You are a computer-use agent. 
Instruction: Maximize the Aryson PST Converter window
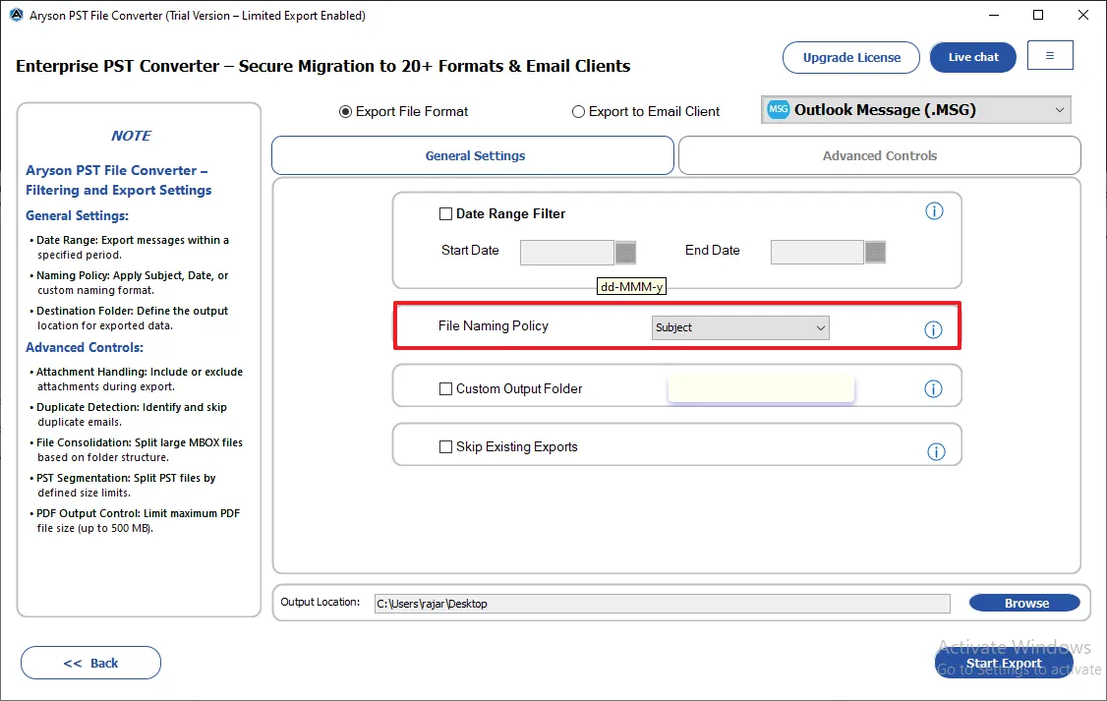coord(1038,15)
